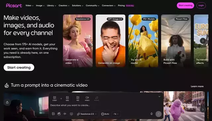Click the Picsart Flow badge label
212x121 pixels.
(x=182, y=19)
